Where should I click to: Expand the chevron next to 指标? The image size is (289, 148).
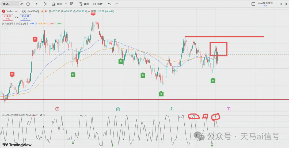click(66, 4)
